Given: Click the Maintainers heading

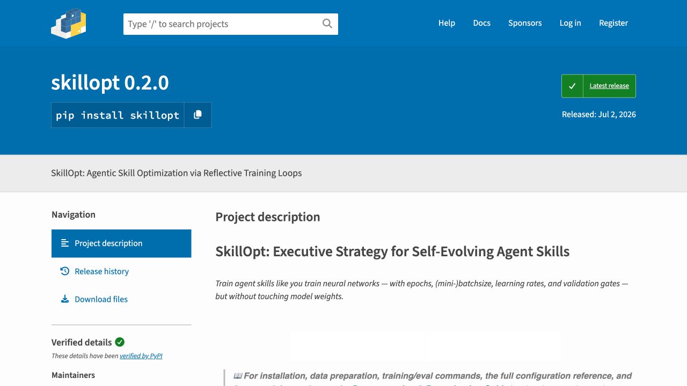Looking at the screenshot, I should coord(74,375).
